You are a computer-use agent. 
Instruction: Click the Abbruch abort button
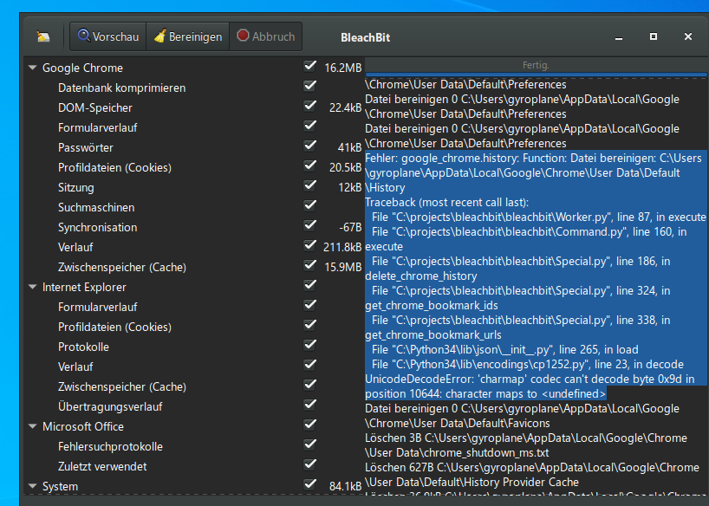click(266, 36)
